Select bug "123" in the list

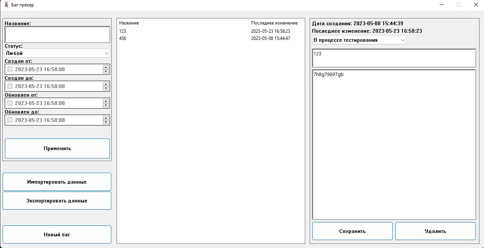pyautogui.click(x=151, y=31)
